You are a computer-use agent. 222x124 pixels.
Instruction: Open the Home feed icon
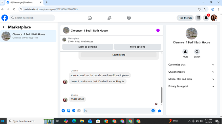coord(90,18)
